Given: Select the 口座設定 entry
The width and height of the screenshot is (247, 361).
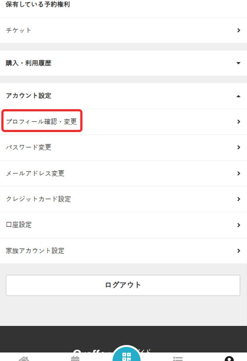Looking at the screenshot, I should (x=123, y=225).
